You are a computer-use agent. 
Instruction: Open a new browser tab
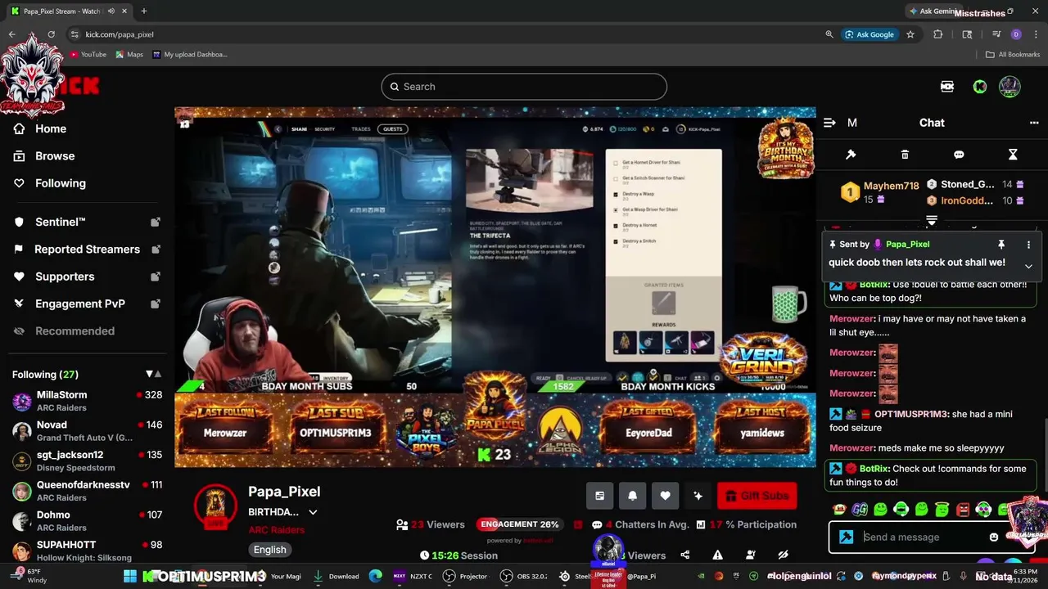coord(144,11)
